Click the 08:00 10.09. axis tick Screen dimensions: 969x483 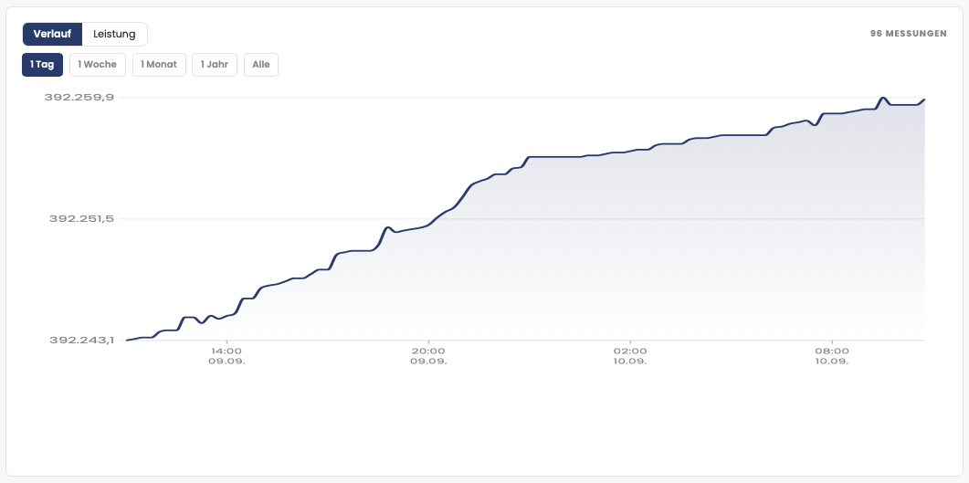[x=832, y=355]
